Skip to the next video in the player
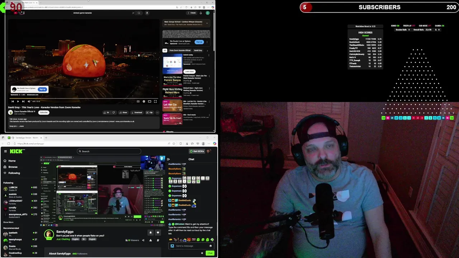This screenshot has width=459, height=258. point(23,101)
